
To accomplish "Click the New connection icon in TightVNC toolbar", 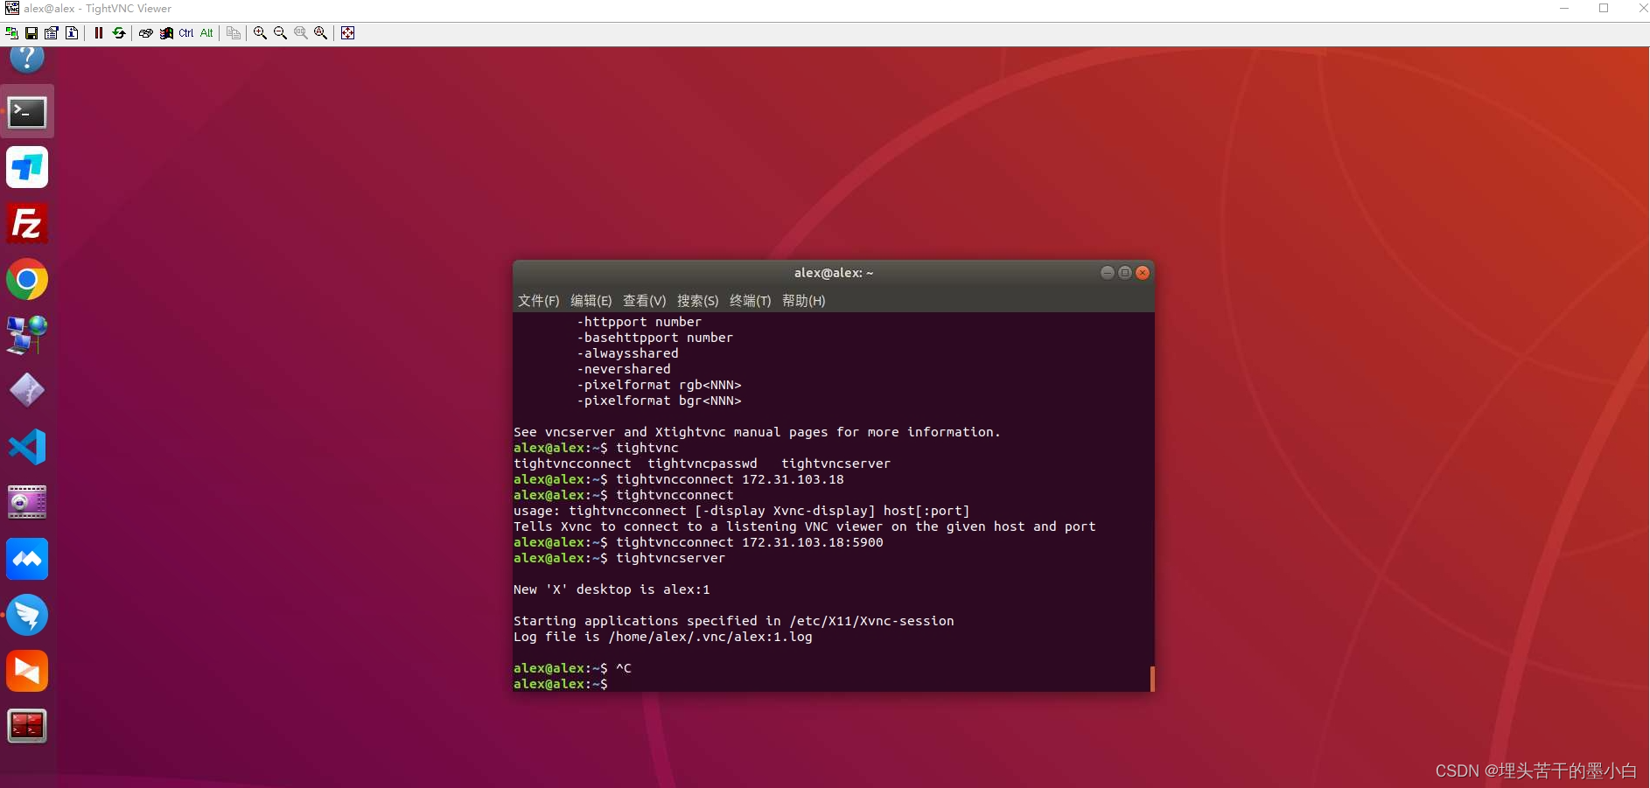I will pyautogui.click(x=11, y=33).
